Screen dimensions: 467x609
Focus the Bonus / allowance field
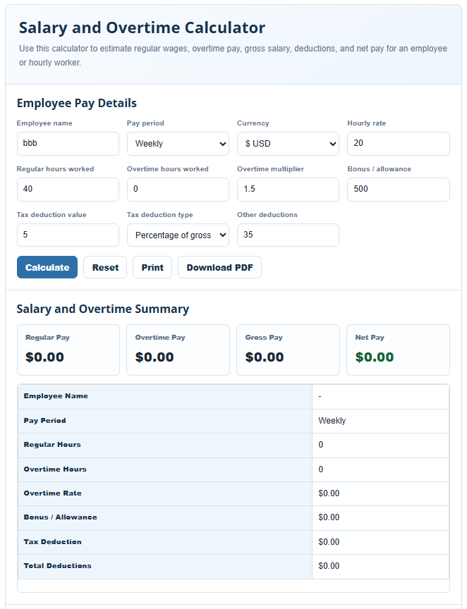pos(399,190)
